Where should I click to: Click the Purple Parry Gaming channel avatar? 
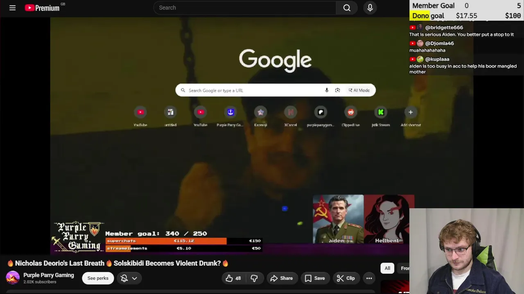coord(13,278)
